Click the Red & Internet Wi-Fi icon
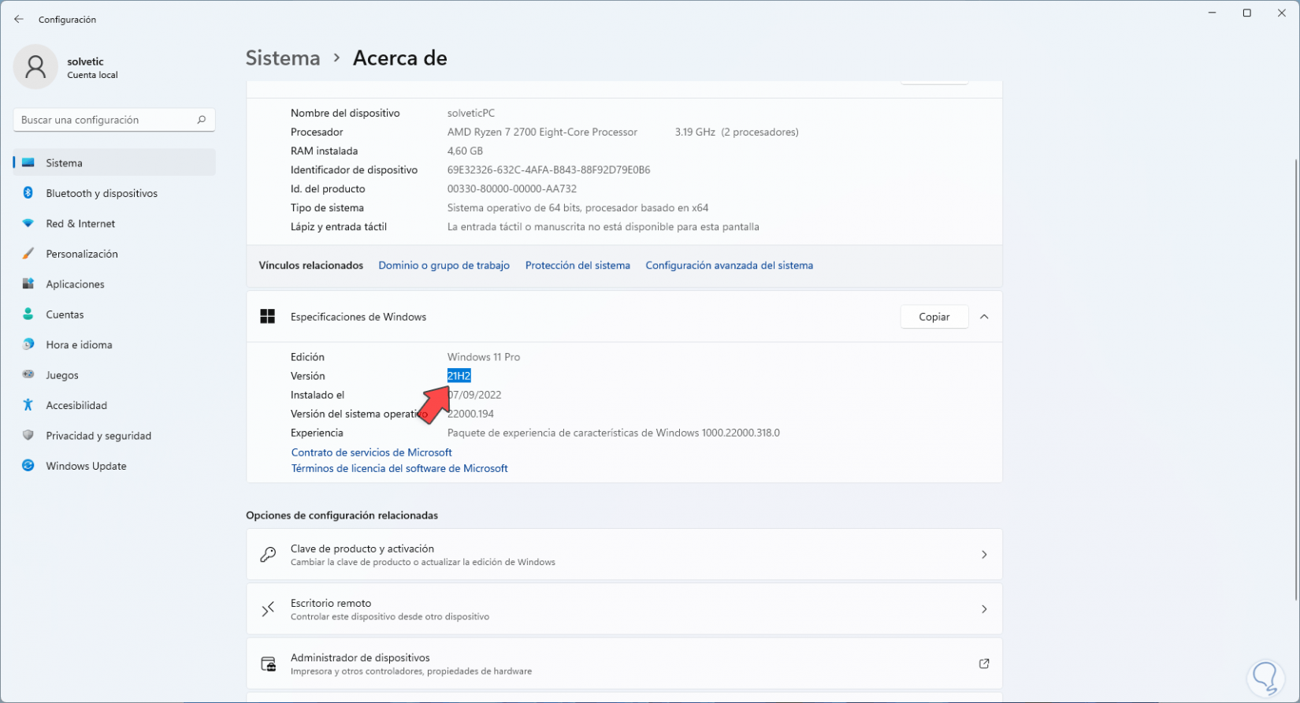Image resolution: width=1300 pixels, height=703 pixels. pyautogui.click(x=28, y=224)
